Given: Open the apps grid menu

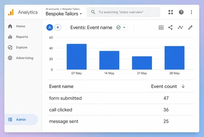Looking at the screenshot, I should pos(171,12).
